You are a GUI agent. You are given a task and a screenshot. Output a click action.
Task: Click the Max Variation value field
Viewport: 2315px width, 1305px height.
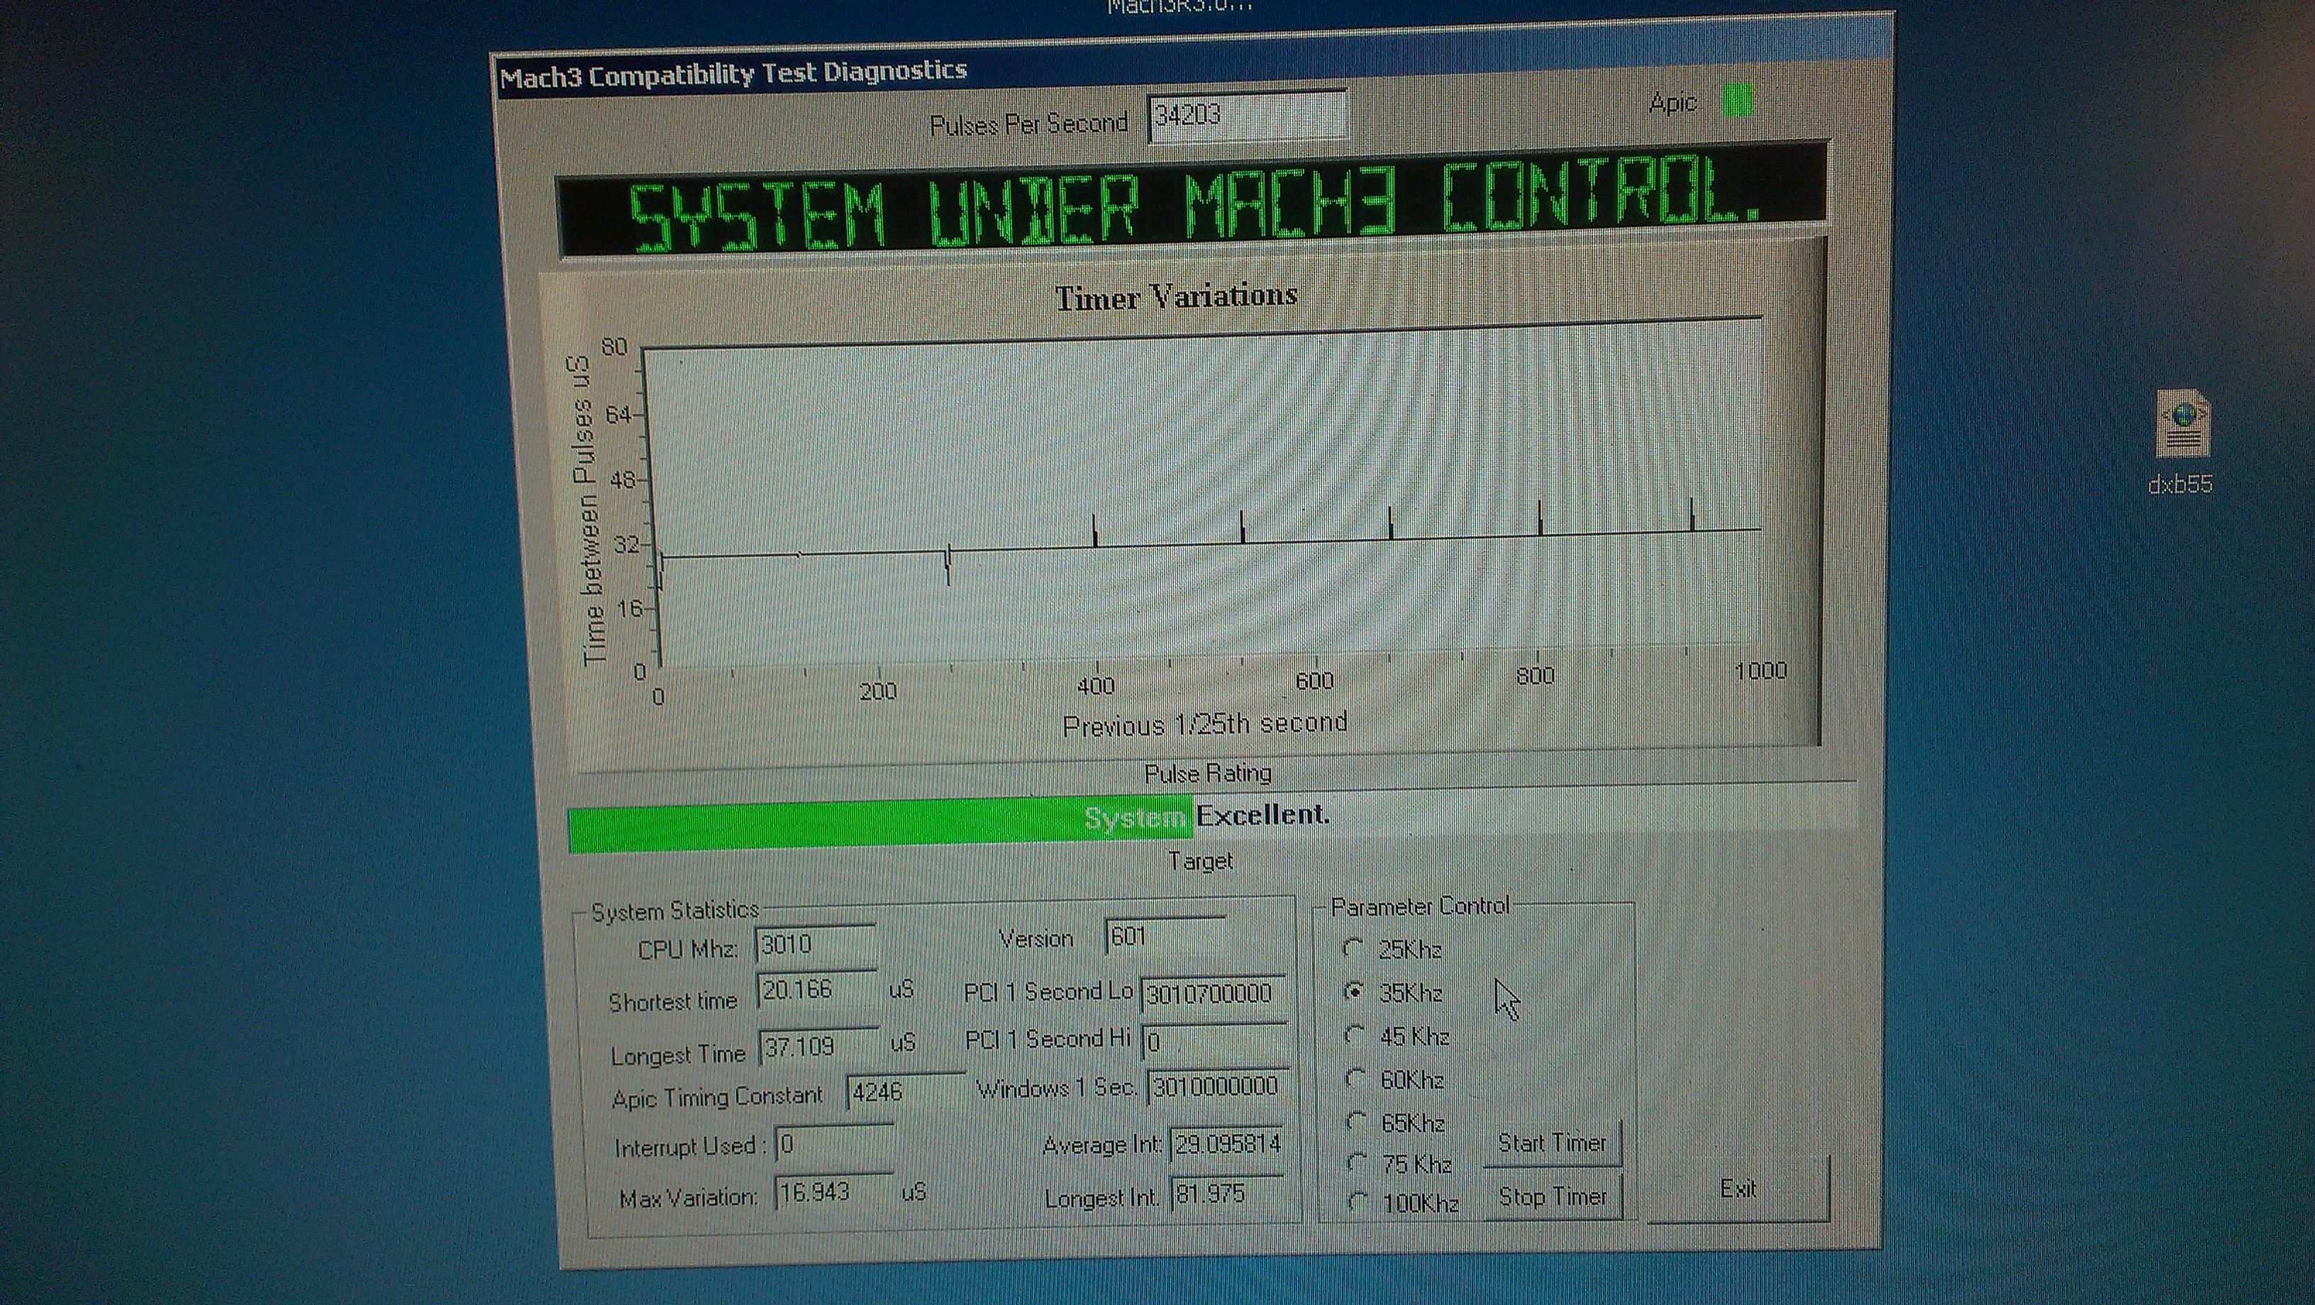(833, 1193)
